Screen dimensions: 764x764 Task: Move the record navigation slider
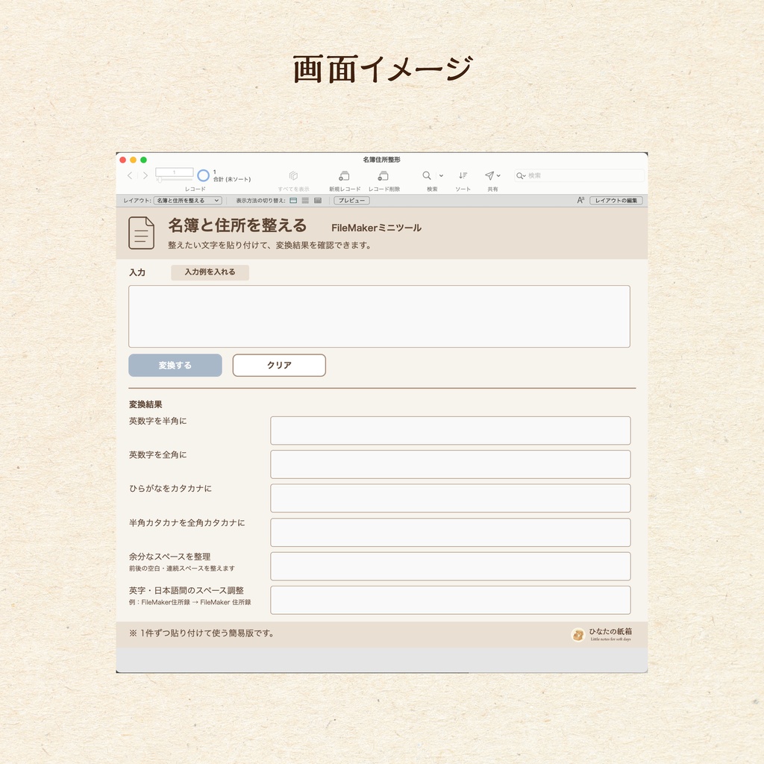point(160,181)
